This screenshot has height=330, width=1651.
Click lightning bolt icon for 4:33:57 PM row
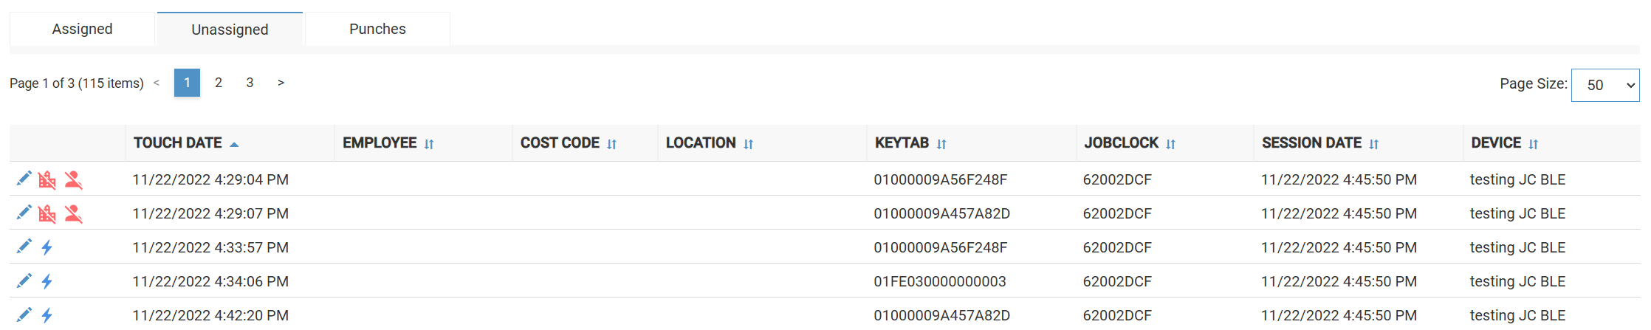[x=47, y=247]
